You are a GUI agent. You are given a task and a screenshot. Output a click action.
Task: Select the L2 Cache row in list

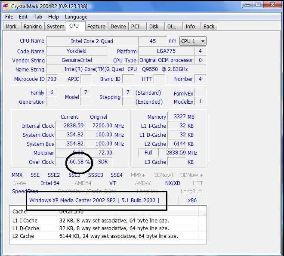(x=108, y=236)
